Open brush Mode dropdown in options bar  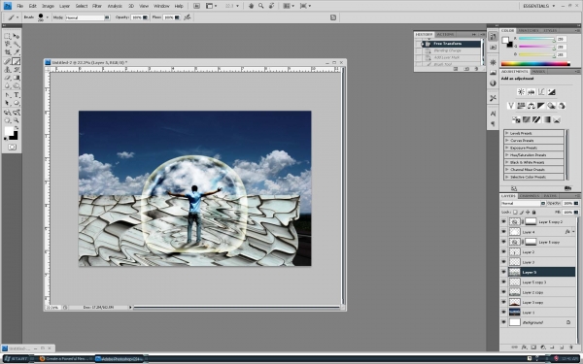click(87, 17)
